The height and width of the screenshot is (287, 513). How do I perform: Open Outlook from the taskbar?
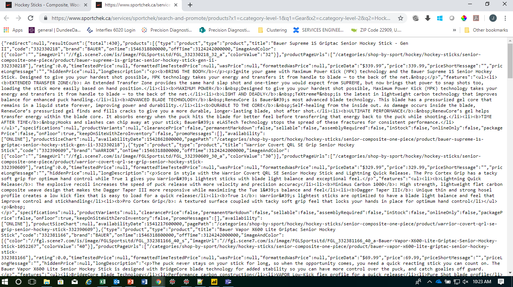(117, 281)
